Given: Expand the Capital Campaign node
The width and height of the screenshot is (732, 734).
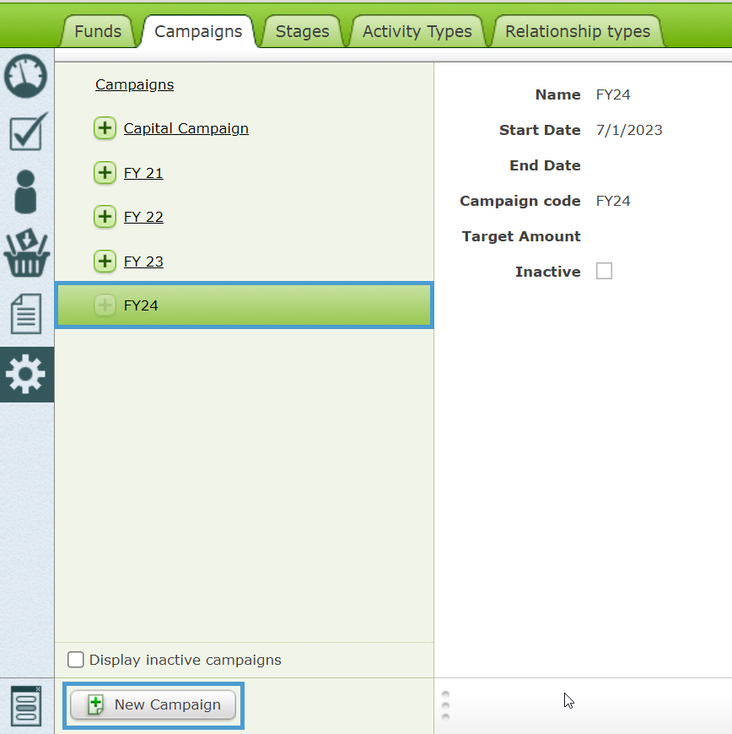Looking at the screenshot, I should (105, 128).
